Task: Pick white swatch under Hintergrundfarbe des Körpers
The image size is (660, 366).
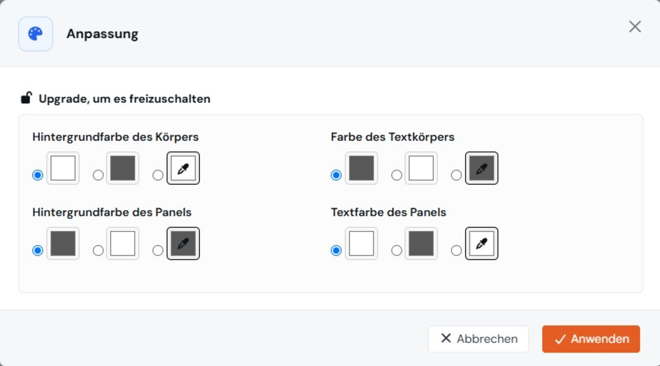Action: pyautogui.click(x=63, y=168)
